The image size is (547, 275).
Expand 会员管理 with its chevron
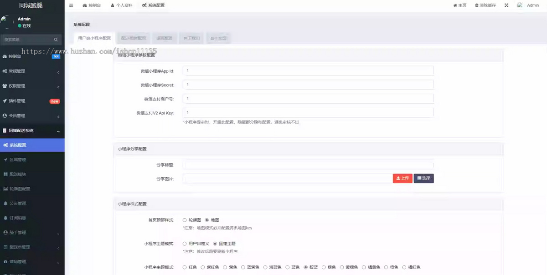click(58, 117)
